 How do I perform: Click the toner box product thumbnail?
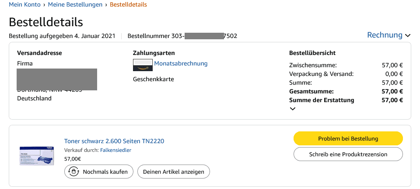tap(36, 155)
